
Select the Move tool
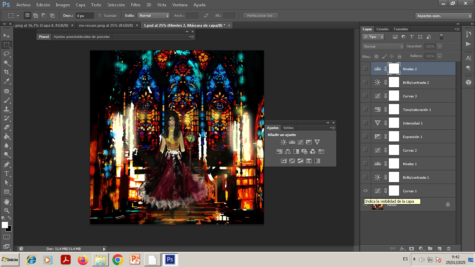pyautogui.click(x=7, y=35)
